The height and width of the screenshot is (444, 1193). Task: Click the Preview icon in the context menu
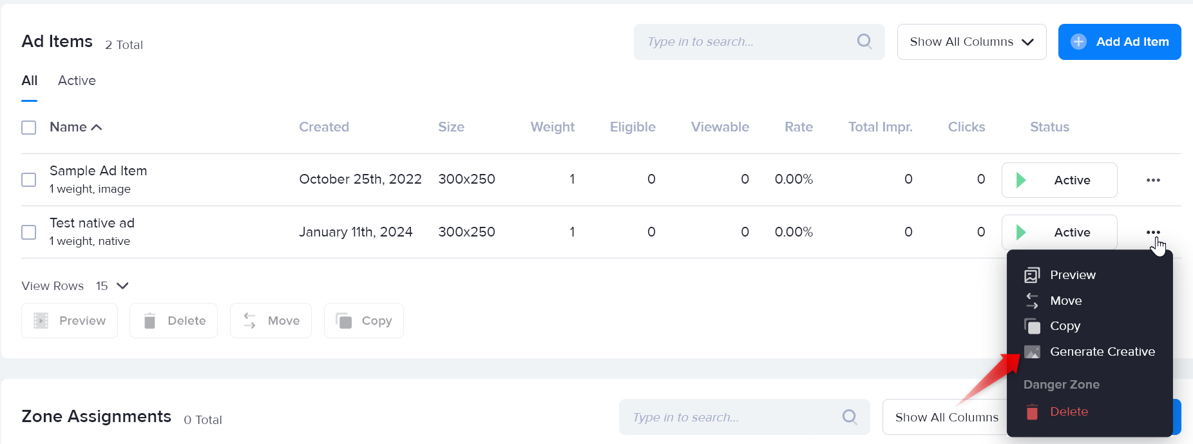tap(1032, 275)
